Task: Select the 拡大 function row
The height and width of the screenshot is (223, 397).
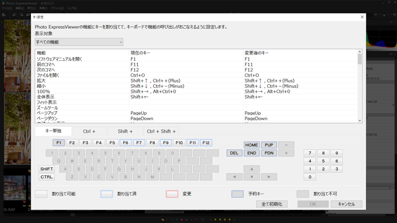Action: (x=196, y=81)
